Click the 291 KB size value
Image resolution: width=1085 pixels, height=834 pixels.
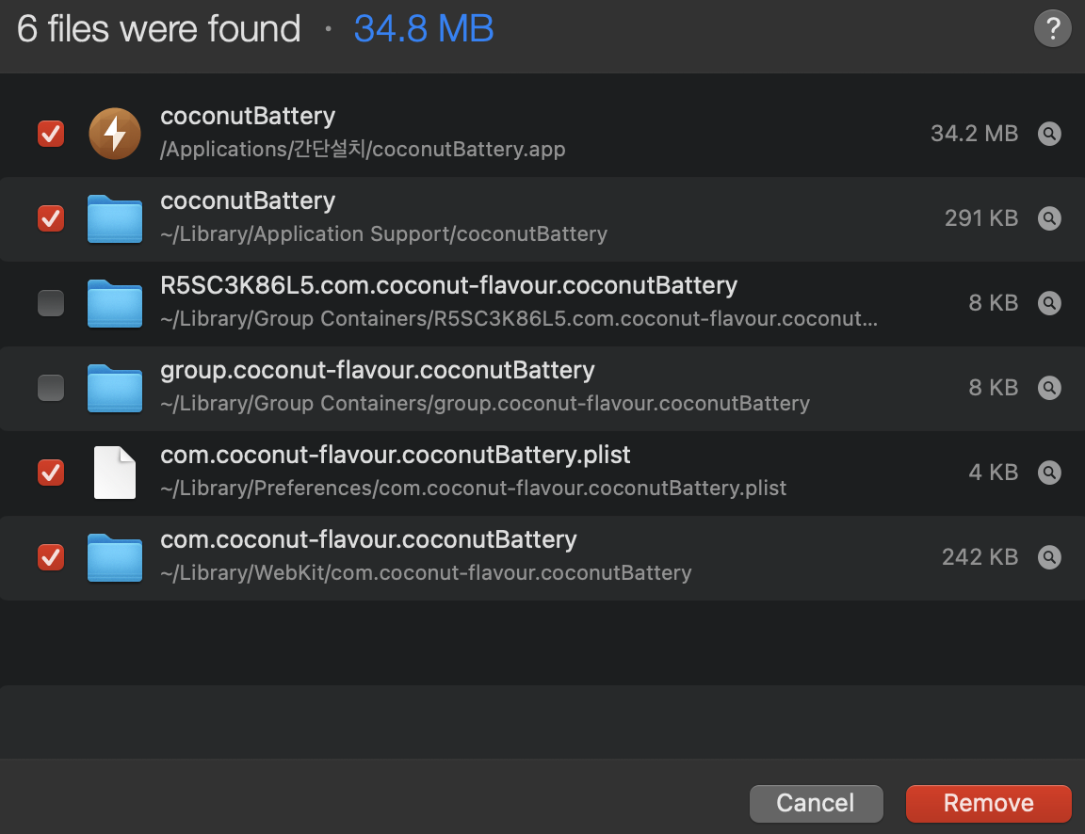[981, 218]
